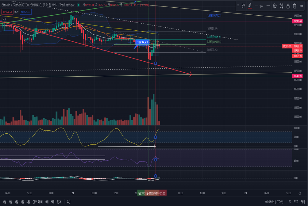308x206 pixels.
Task: Select the 1달 time range
Action: coord(17,202)
